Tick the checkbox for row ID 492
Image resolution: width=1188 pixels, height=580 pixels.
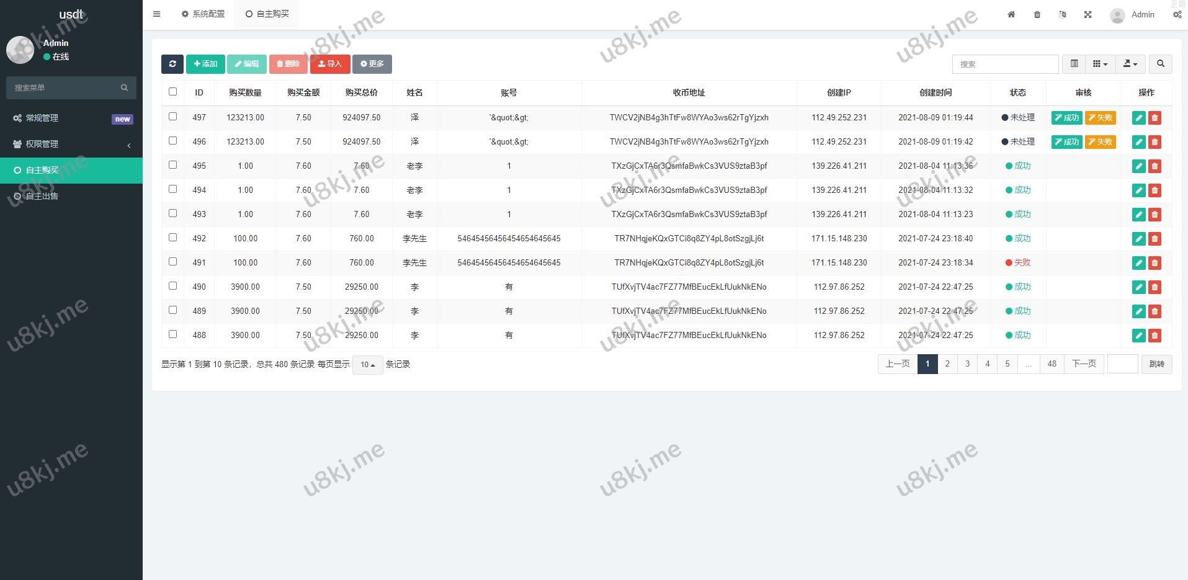point(173,238)
